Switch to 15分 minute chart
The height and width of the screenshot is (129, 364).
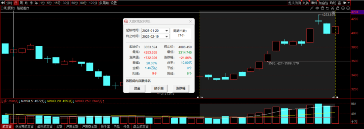click(x=57, y=3)
